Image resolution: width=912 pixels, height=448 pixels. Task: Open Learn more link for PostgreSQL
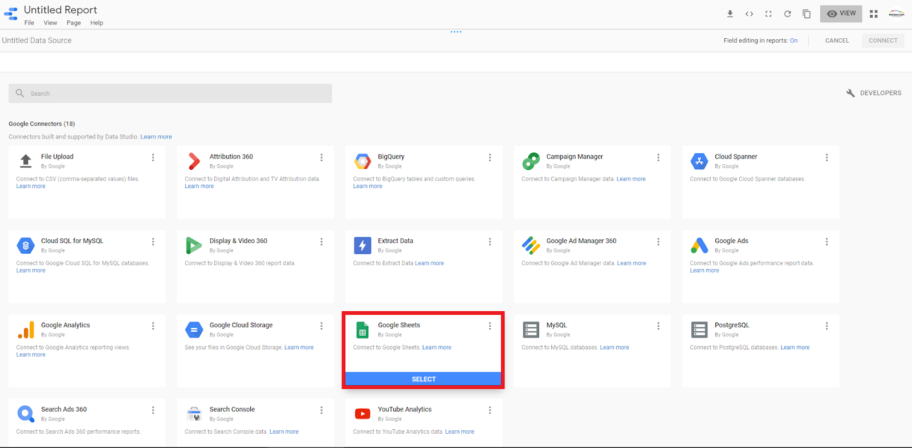(795, 348)
